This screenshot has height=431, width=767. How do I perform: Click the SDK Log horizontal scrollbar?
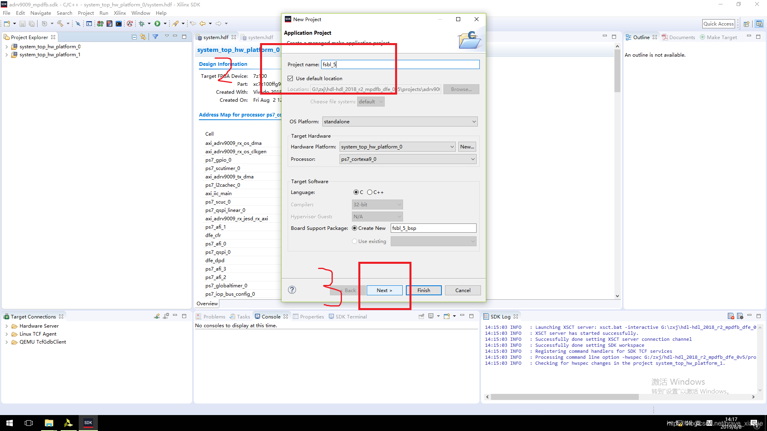point(564,397)
